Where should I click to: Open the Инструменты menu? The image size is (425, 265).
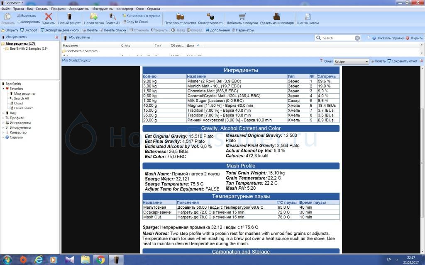pos(103,9)
